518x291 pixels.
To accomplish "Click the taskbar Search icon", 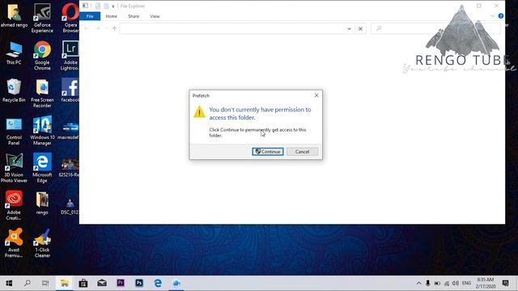I will point(28,283).
